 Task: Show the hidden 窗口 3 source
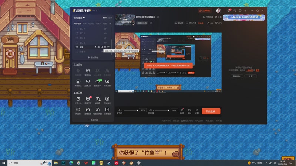(x=105, y=43)
